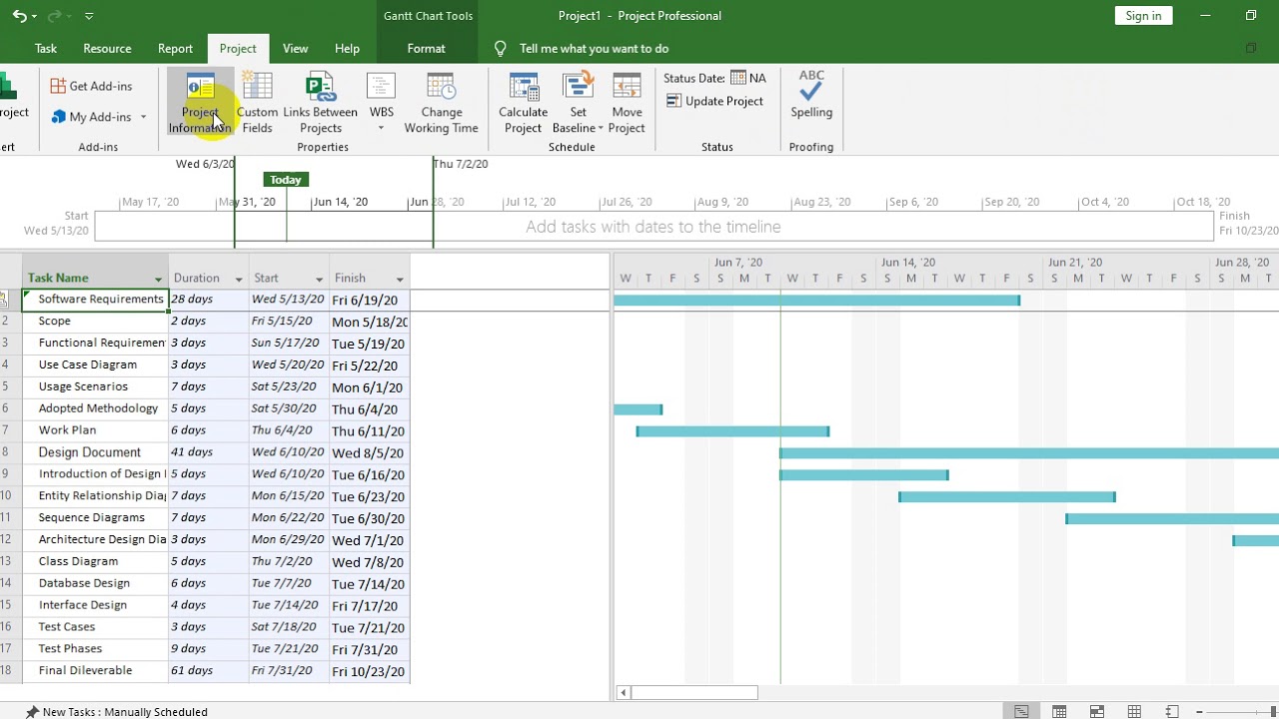Customize Quick Access Toolbar dropdown
The width and height of the screenshot is (1279, 719).
pos(89,16)
